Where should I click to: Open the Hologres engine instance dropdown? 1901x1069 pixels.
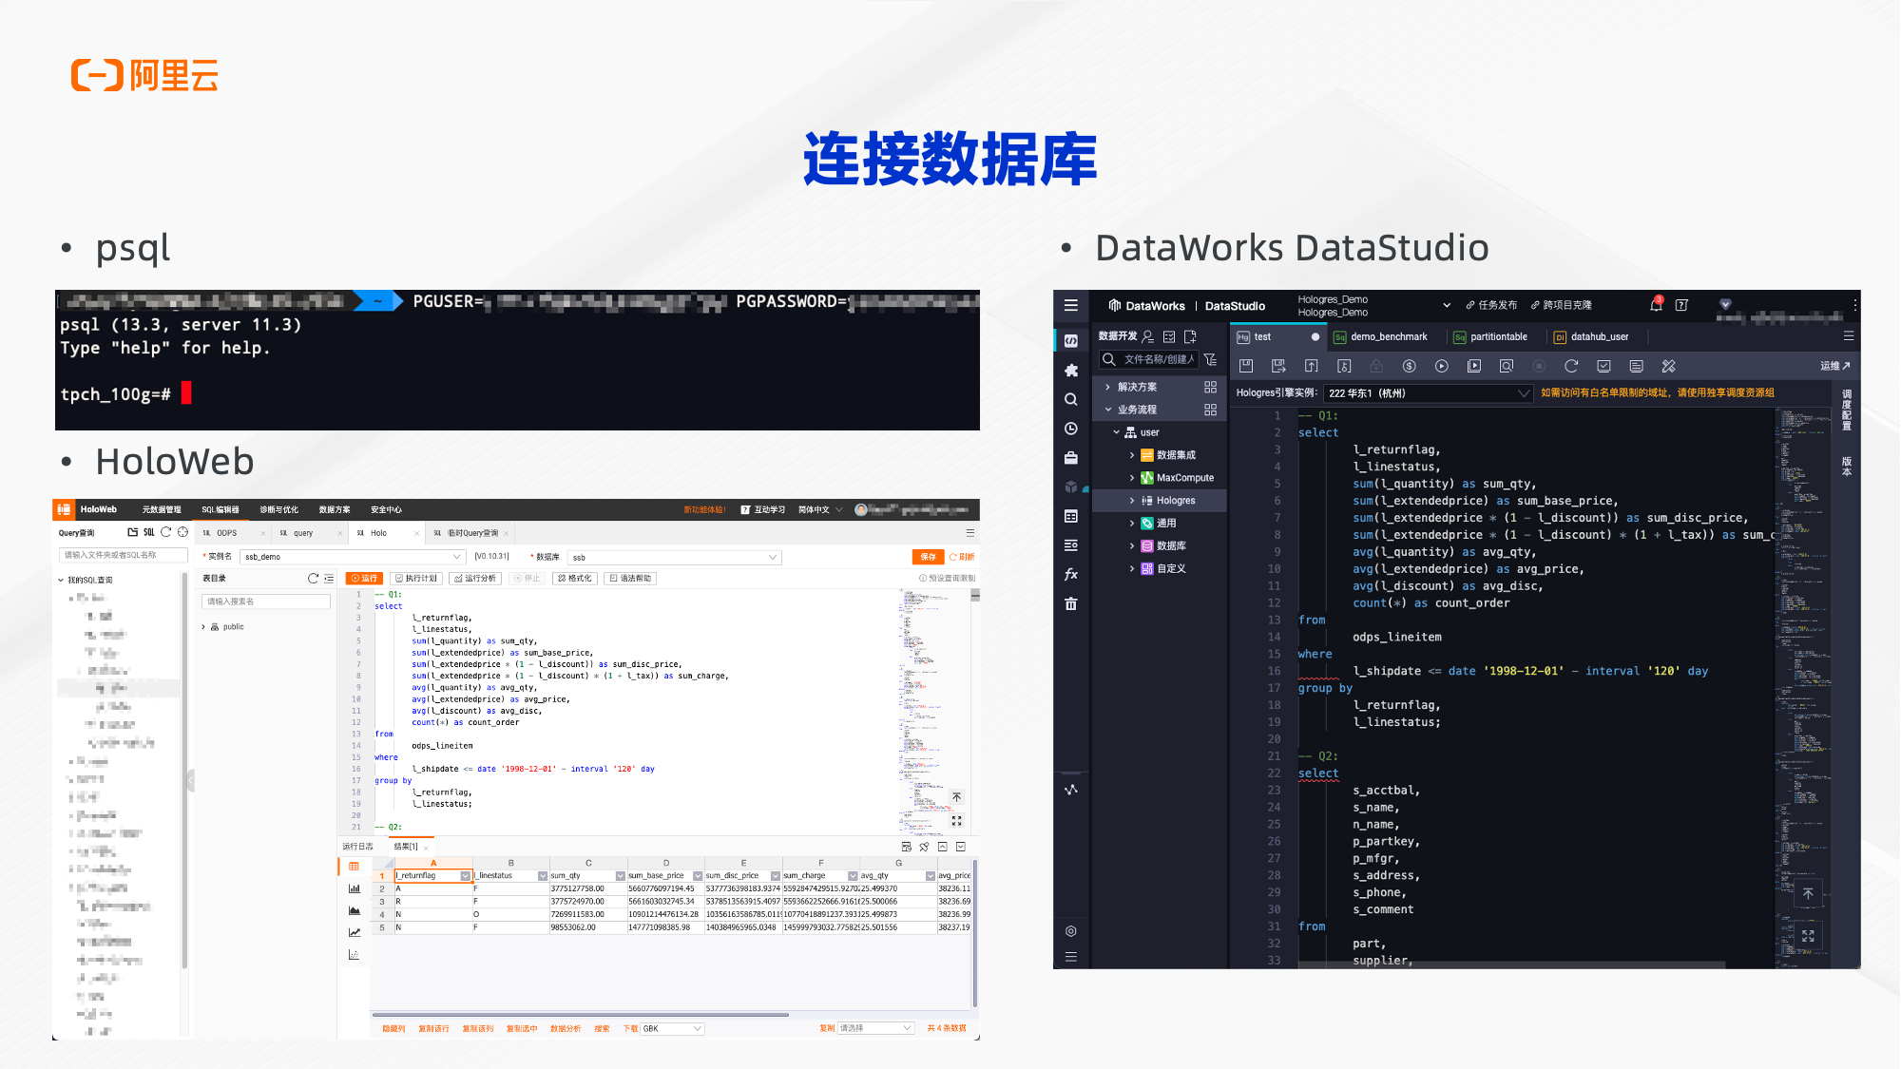coord(1426,393)
